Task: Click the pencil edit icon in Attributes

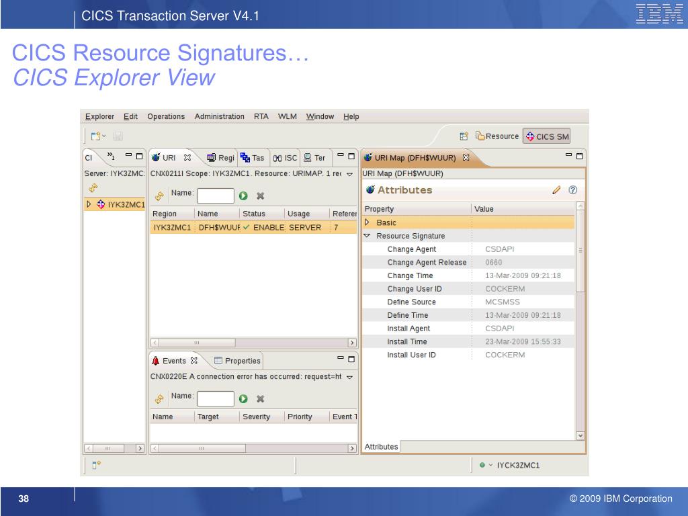Action: coord(556,190)
